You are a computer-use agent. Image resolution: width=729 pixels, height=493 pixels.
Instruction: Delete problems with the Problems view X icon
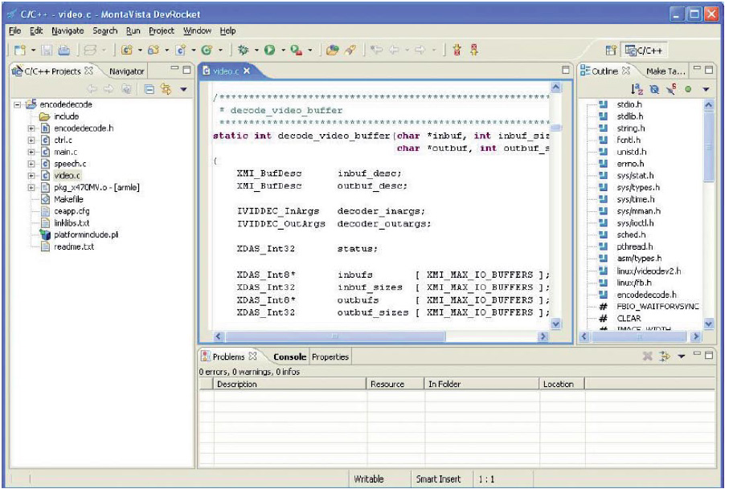tap(647, 357)
